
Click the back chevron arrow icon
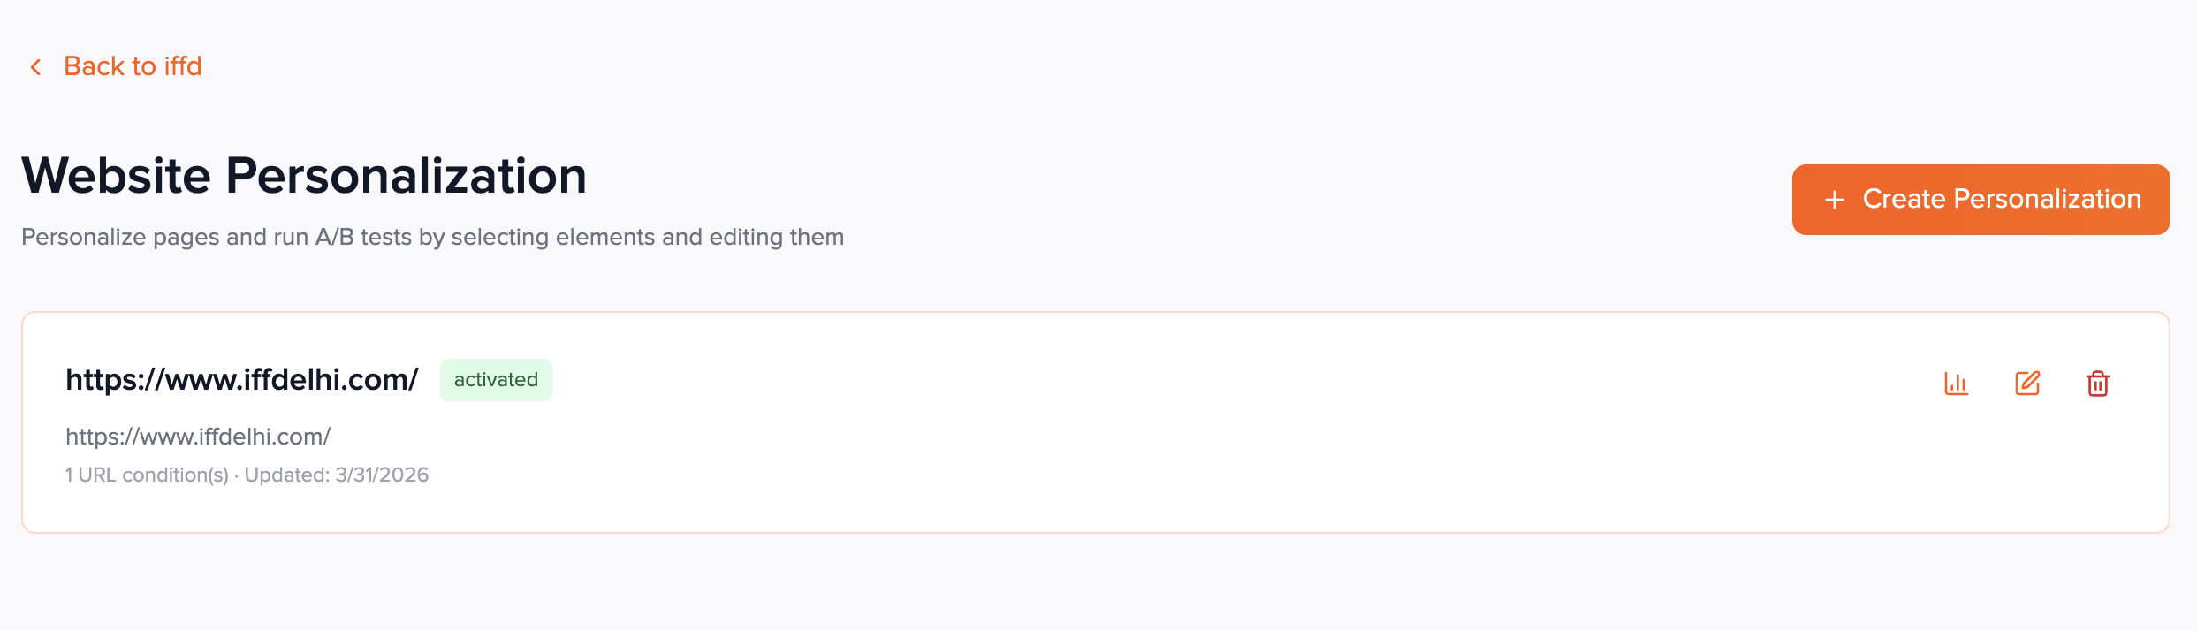point(36,67)
